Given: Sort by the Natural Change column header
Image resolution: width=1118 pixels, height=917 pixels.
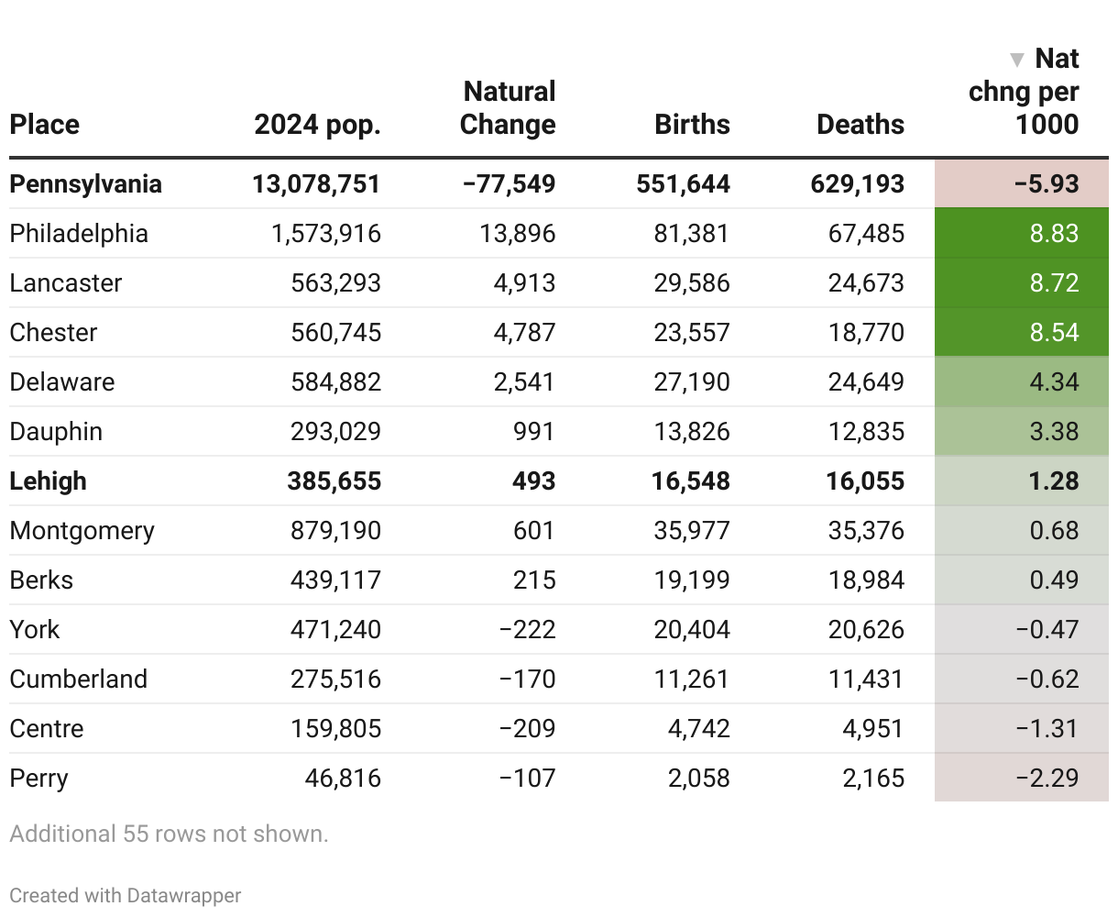Looking at the screenshot, I should point(508,108).
